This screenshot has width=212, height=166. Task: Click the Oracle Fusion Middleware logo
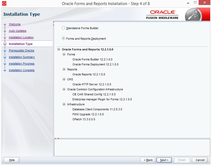(x=162, y=15)
